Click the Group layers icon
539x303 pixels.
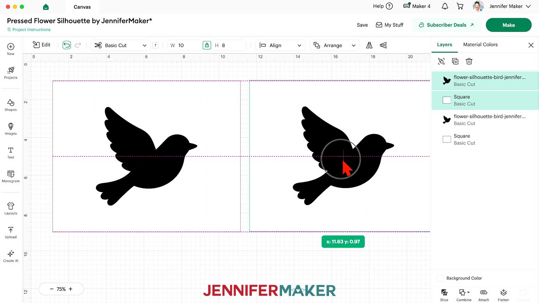pyautogui.click(x=441, y=62)
